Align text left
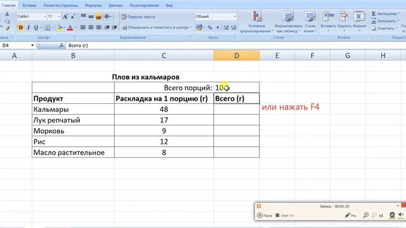This screenshot has height=228, width=406. 83,27
